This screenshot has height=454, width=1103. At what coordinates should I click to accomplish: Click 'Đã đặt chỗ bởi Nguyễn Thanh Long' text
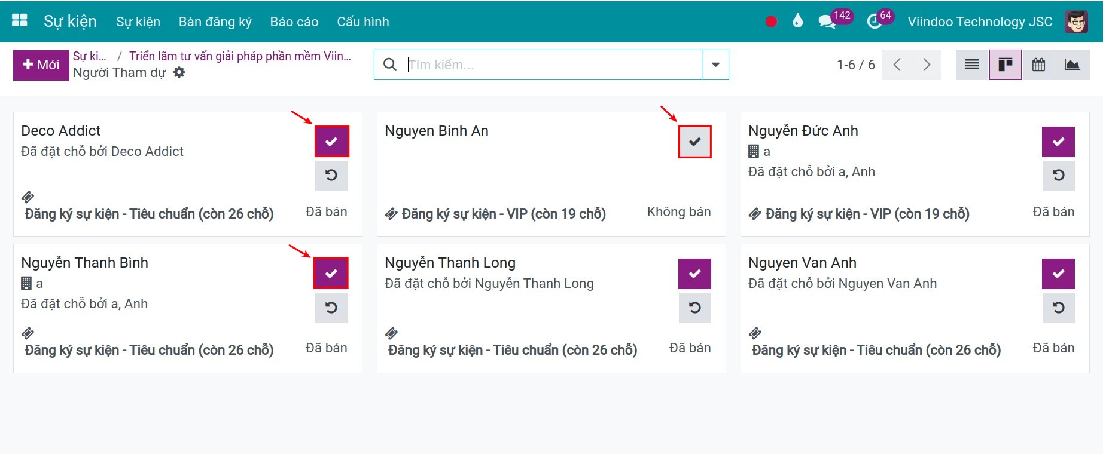(489, 283)
